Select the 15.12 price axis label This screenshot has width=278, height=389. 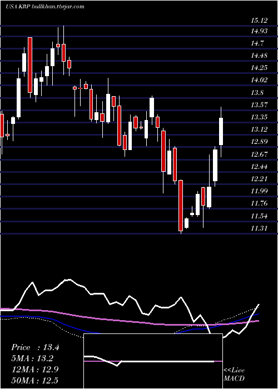coord(259,21)
